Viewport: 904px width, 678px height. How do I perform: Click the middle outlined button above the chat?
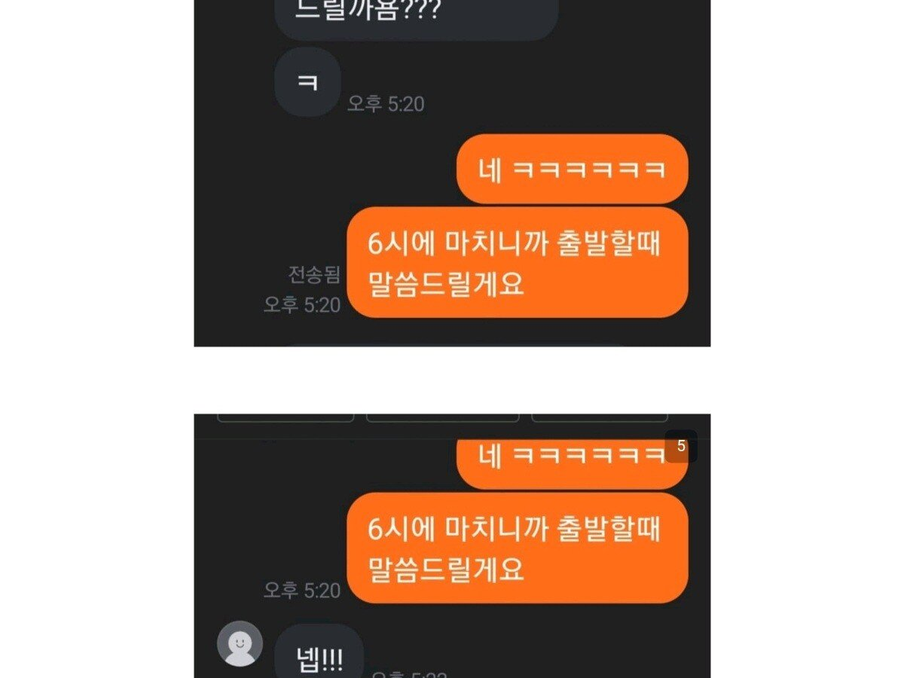[x=443, y=417]
